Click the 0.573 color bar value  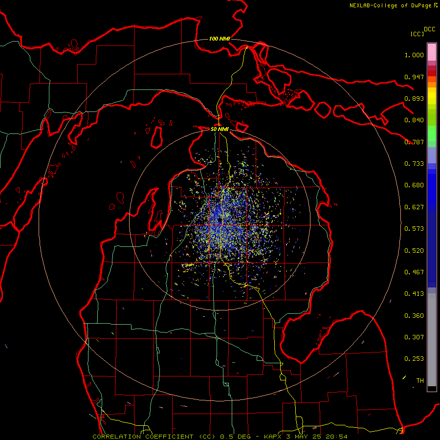point(414,228)
